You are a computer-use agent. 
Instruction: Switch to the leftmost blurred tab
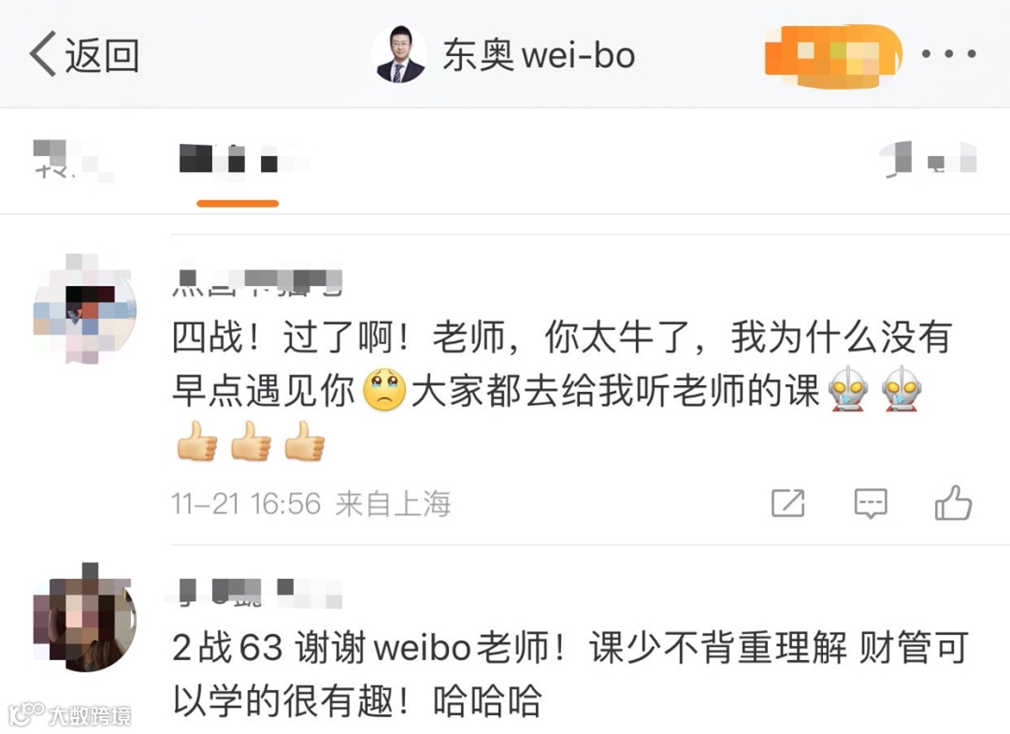[72, 159]
